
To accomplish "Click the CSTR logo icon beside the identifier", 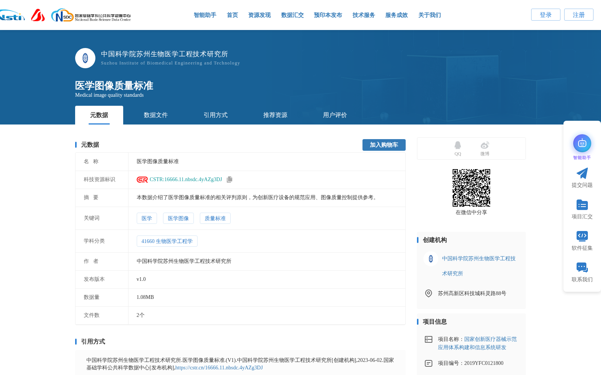I will [x=142, y=180].
